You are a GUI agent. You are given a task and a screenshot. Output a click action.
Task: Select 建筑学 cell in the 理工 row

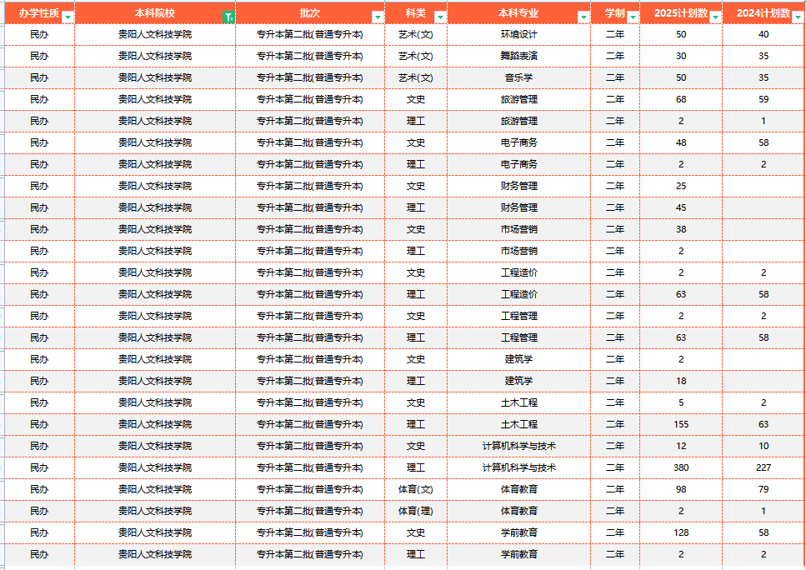click(x=518, y=381)
